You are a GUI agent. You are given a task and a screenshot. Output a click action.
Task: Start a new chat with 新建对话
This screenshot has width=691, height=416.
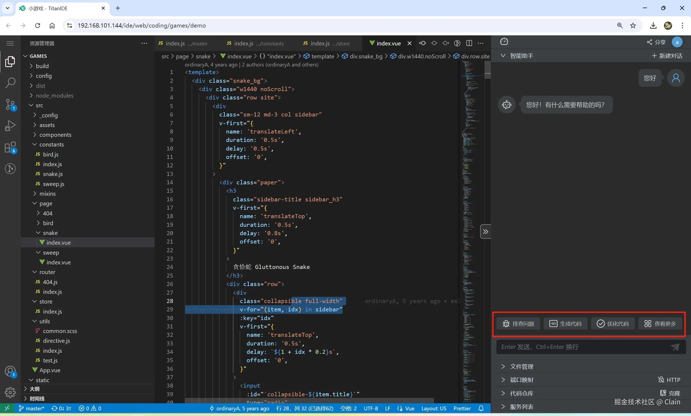(x=667, y=56)
